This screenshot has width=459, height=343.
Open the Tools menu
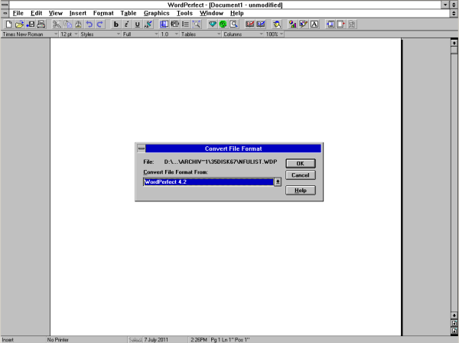coord(184,13)
